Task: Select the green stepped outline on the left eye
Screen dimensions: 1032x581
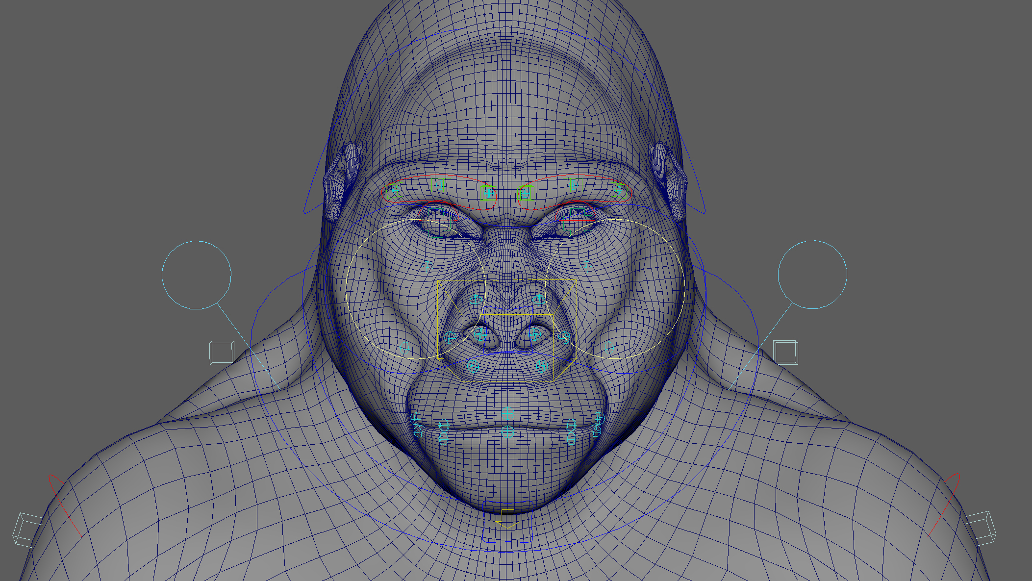Action: pyautogui.click(x=436, y=224)
